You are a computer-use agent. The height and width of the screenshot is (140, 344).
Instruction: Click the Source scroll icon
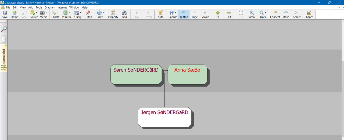[x=33, y=13]
